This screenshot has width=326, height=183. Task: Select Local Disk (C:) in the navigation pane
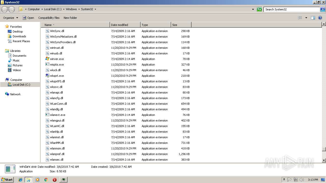pyautogui.click(x=21, y=85)
